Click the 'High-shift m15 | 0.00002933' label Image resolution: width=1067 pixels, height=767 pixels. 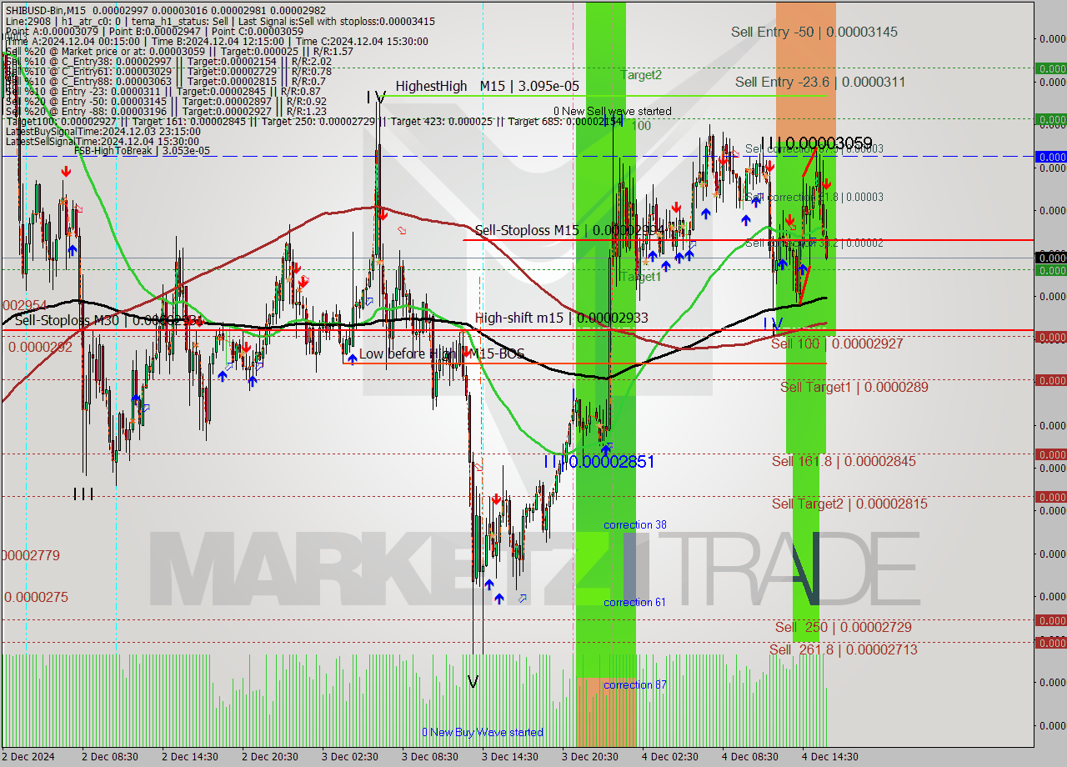(561, 318)
